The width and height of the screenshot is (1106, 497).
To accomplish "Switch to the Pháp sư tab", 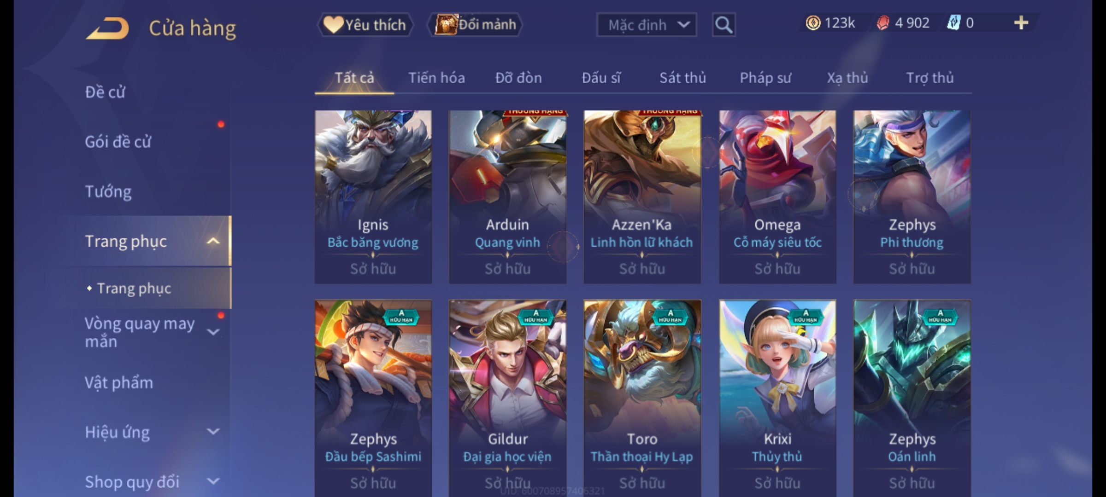I will tap(765, 78).
